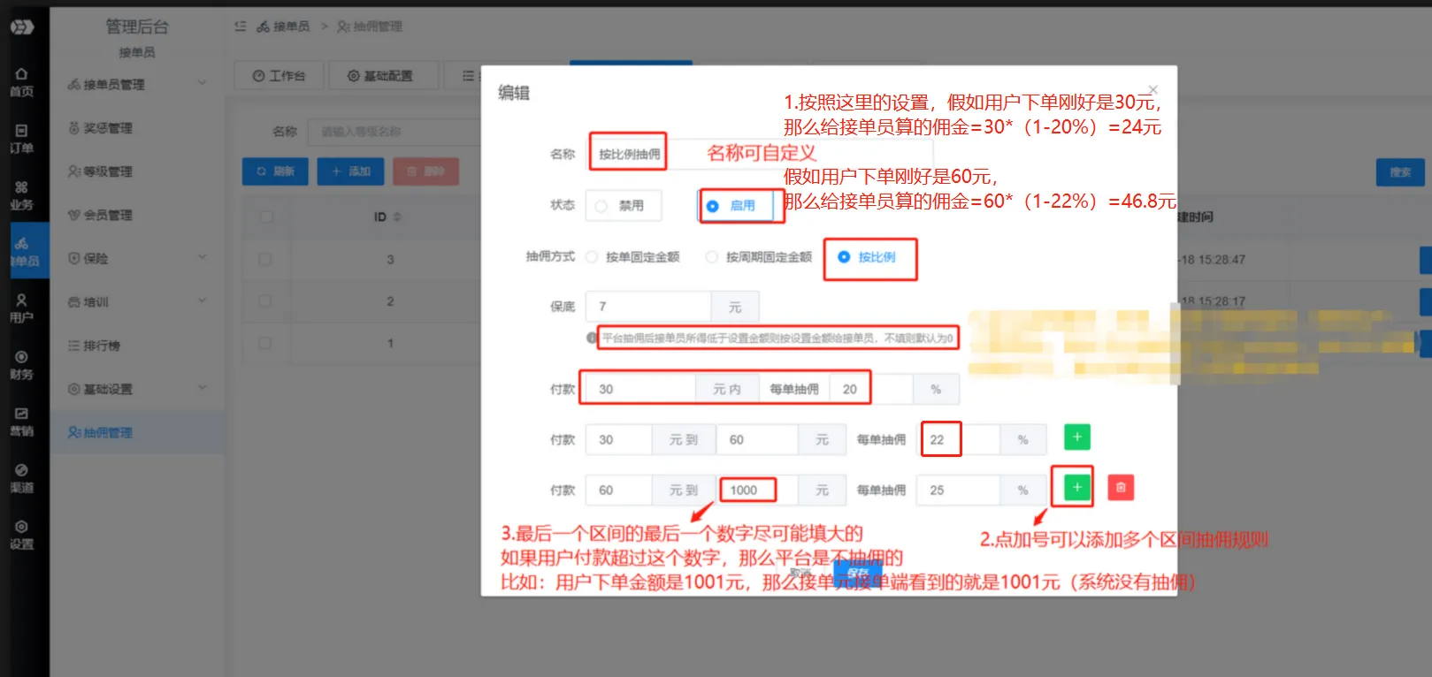Screen dimensions: 1432x677
Task: Click the blue 刷新 button
Action: (275, 171)
